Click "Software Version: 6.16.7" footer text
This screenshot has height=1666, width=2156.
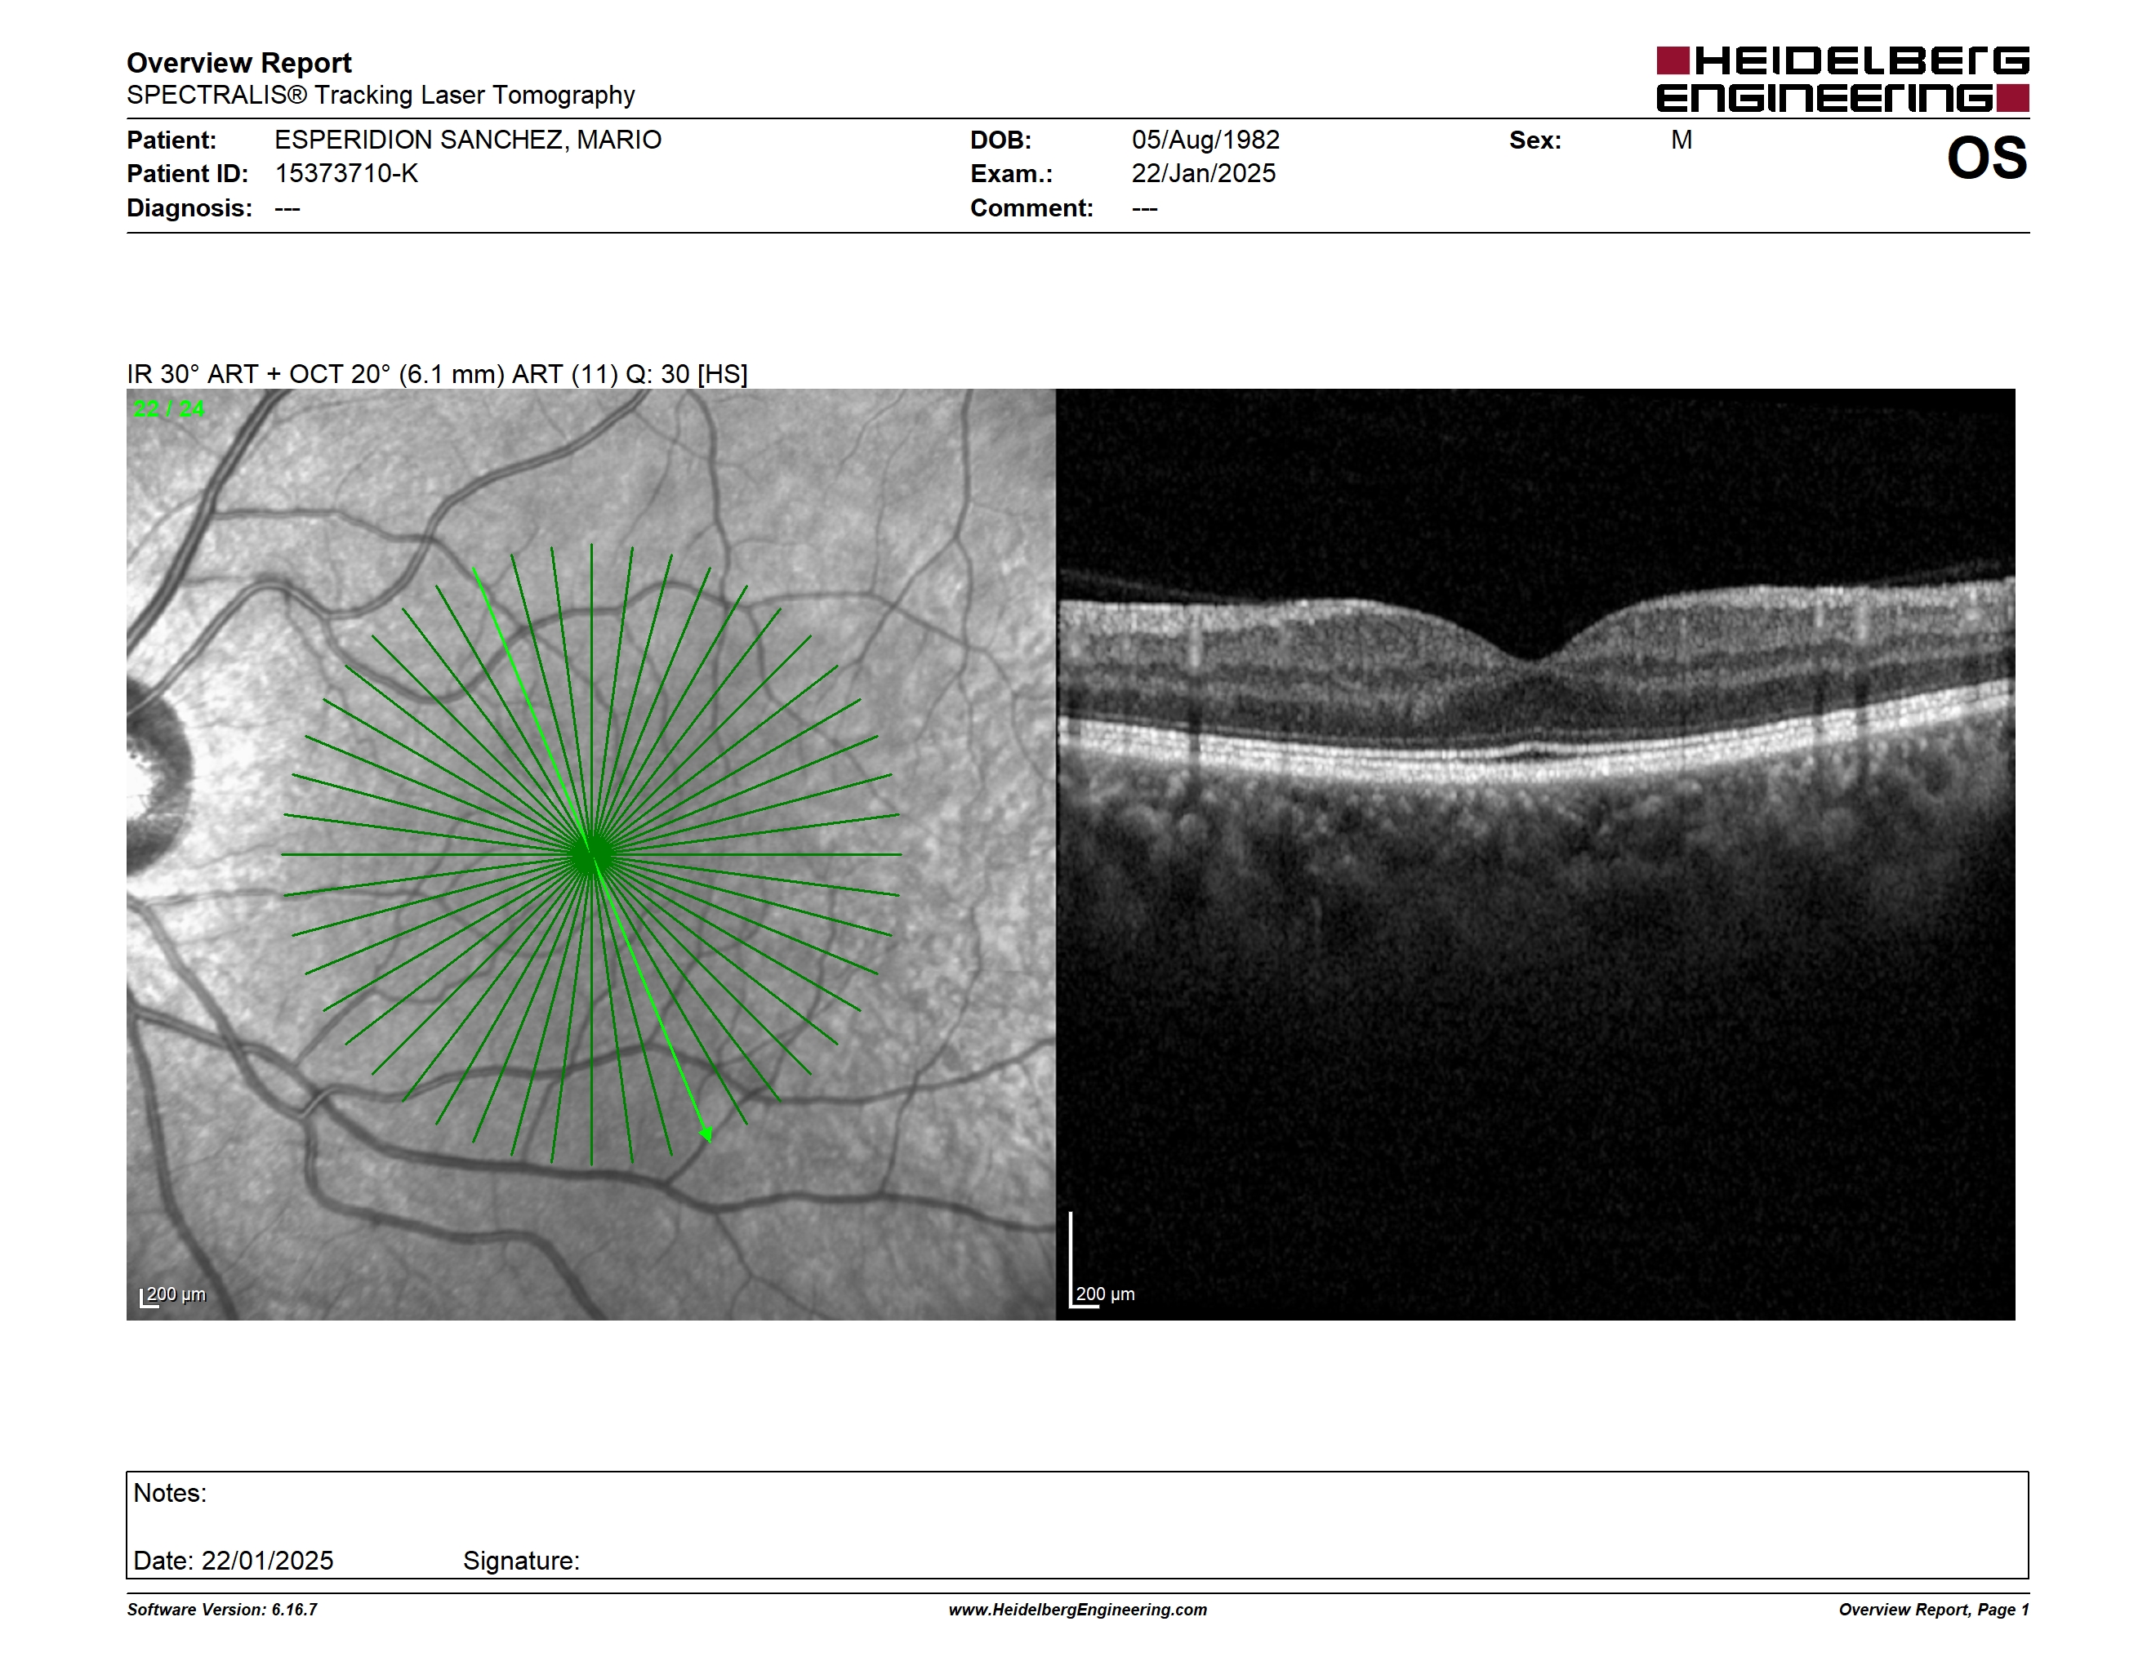(222, 1610)
